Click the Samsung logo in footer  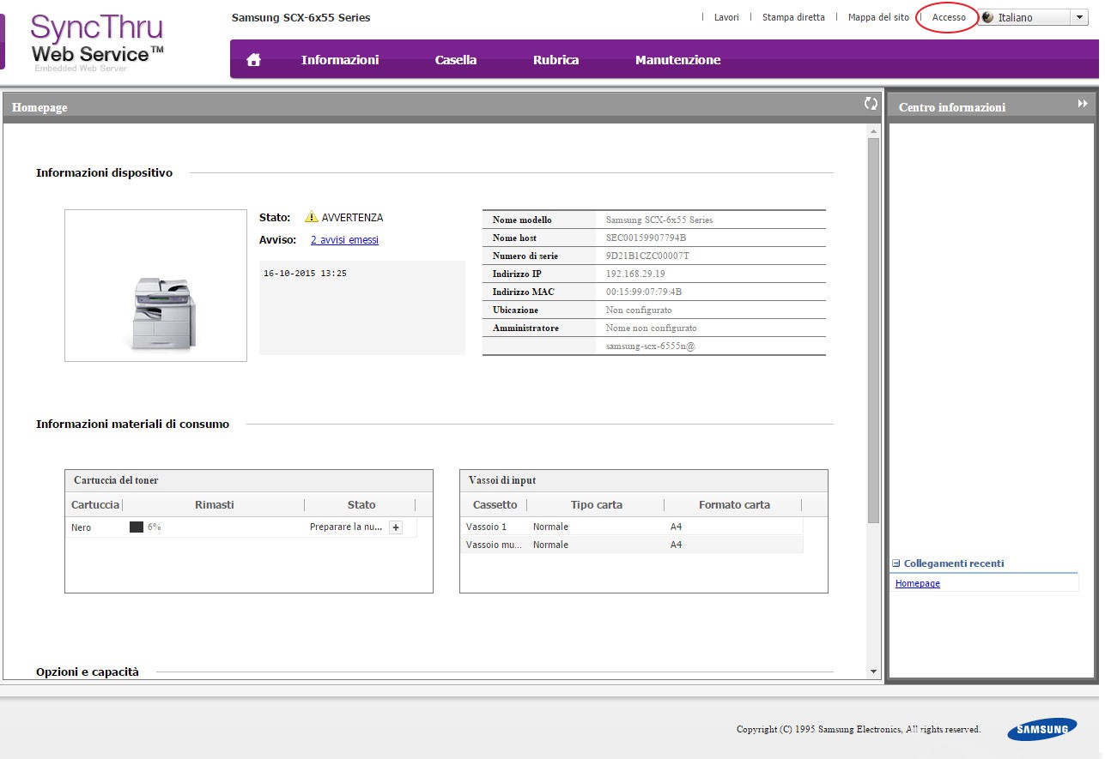click(x=1042, y=730)
